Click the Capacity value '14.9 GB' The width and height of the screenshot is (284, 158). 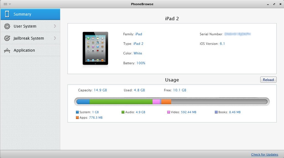100,90
